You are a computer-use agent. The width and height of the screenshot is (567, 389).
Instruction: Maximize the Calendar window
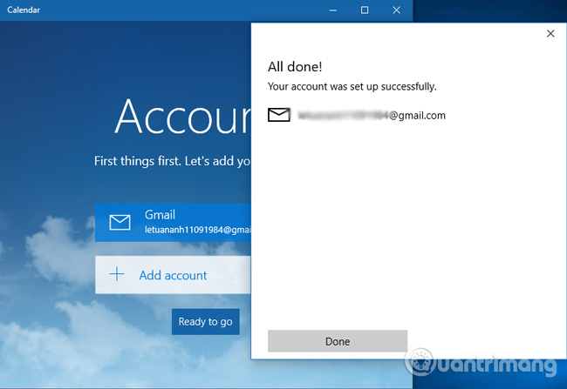365,10
